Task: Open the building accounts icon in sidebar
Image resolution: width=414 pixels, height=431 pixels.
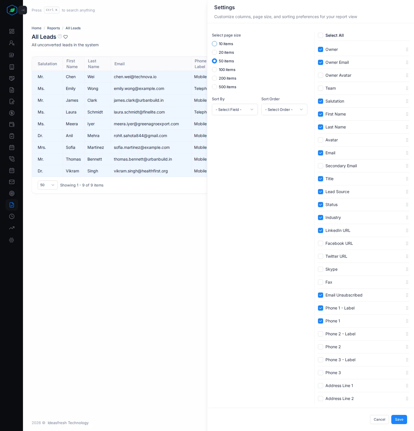Action: (12, 67)
